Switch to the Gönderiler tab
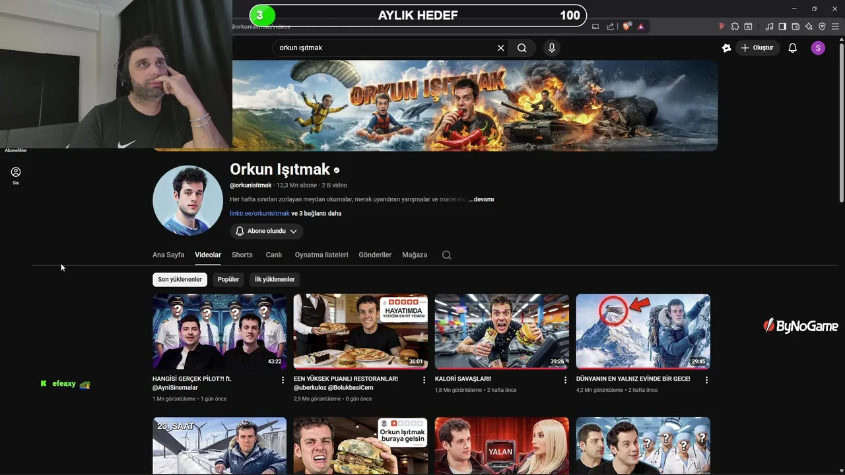Viewport: 845px width, 475px height. [375, 255]
